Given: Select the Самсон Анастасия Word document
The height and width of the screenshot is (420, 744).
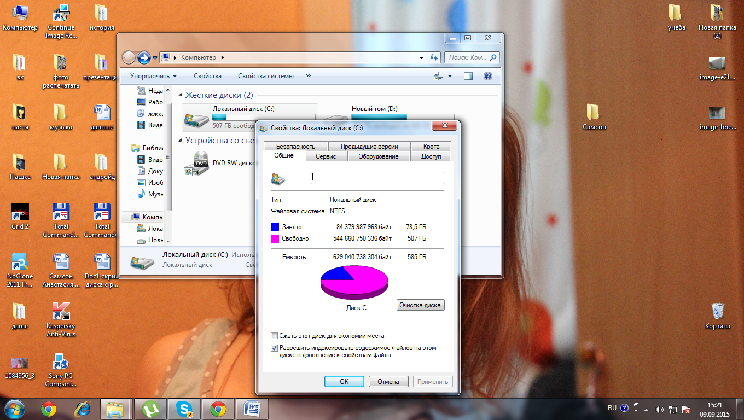Looking at the screenshot, I should tap(61, 270).
